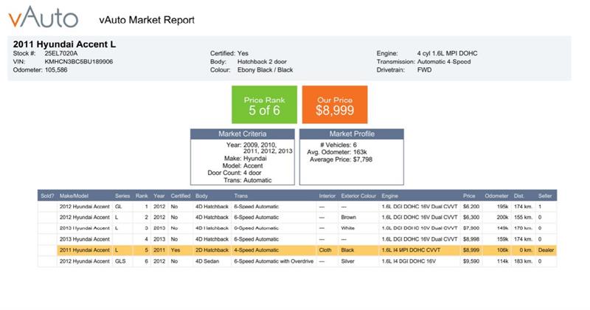Click the 0 km. distance cell
The width and height of the screenshot is (590, 310).
click(526, 250)
